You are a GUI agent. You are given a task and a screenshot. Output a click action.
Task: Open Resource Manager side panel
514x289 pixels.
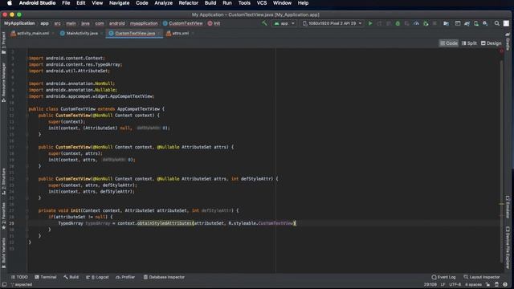coord(3,83)
